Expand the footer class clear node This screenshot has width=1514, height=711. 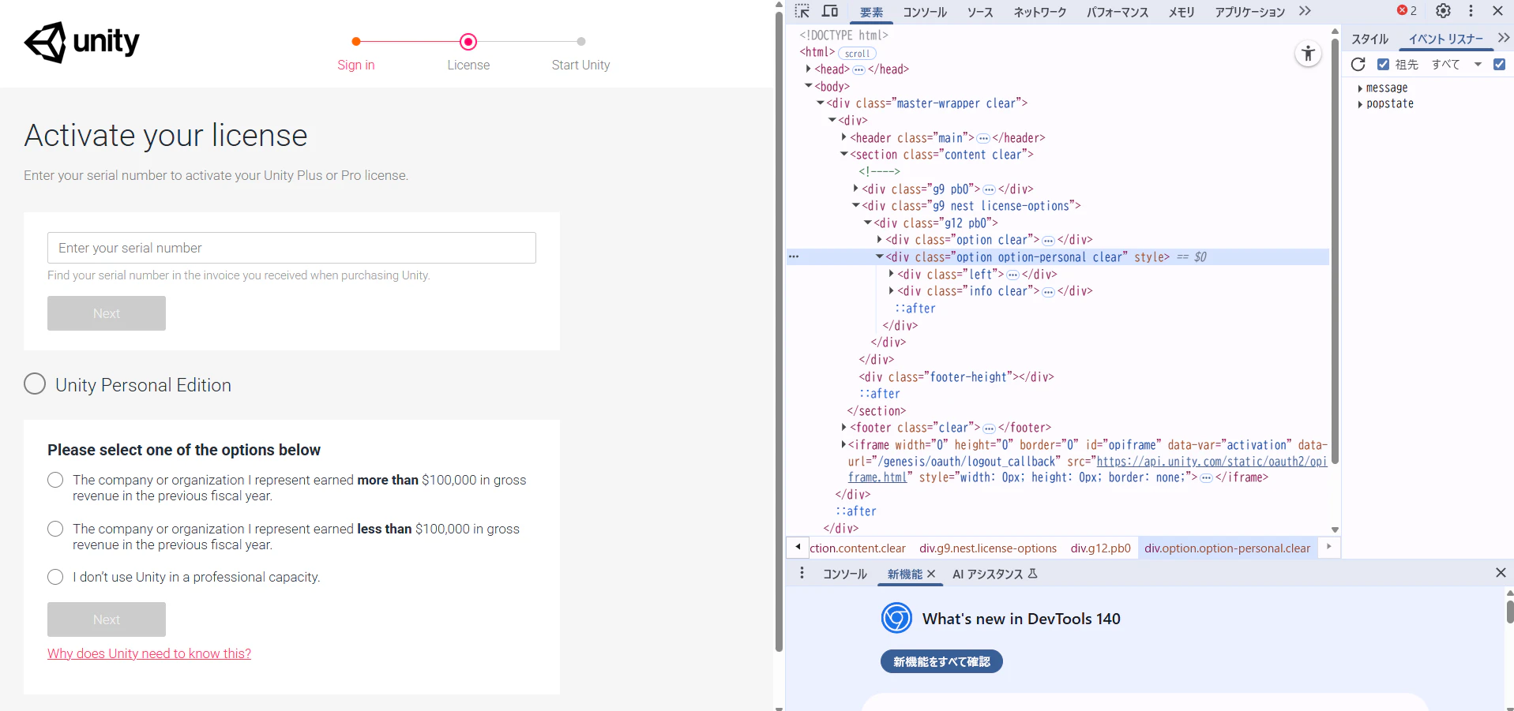(x=844, y=428)
